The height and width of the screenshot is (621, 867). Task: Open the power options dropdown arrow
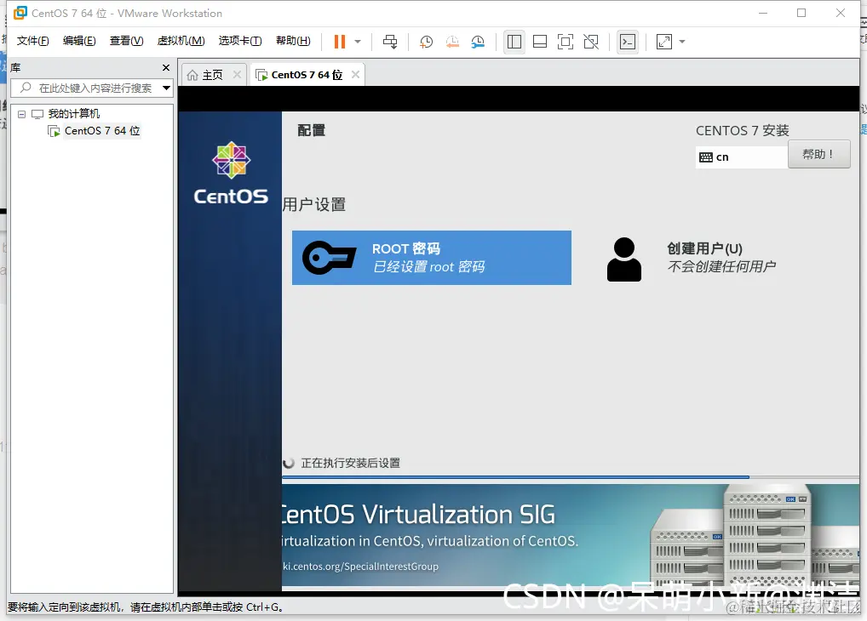click(x=358, y=42)
